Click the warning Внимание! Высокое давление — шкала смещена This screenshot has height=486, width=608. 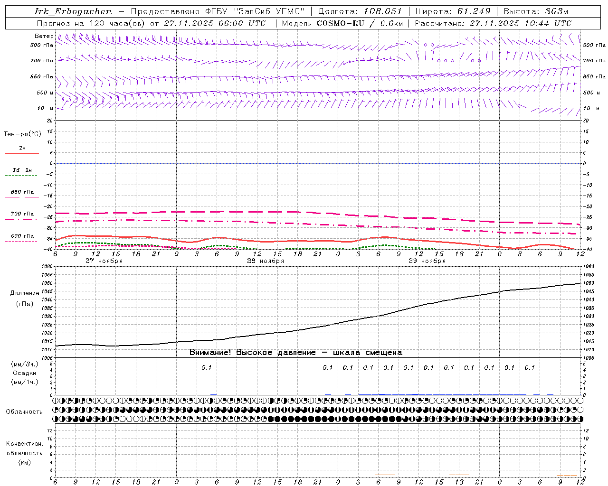click(296, 353)
